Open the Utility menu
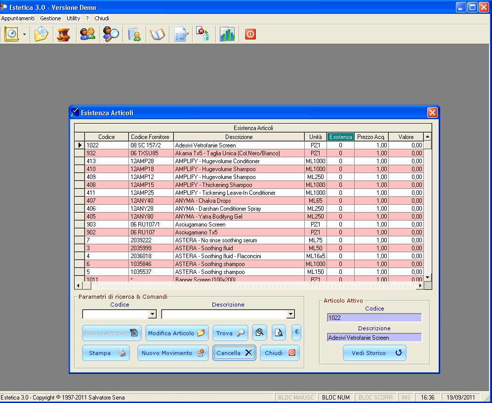The width and height of the screenshot is (492, 403). [74, 18]
